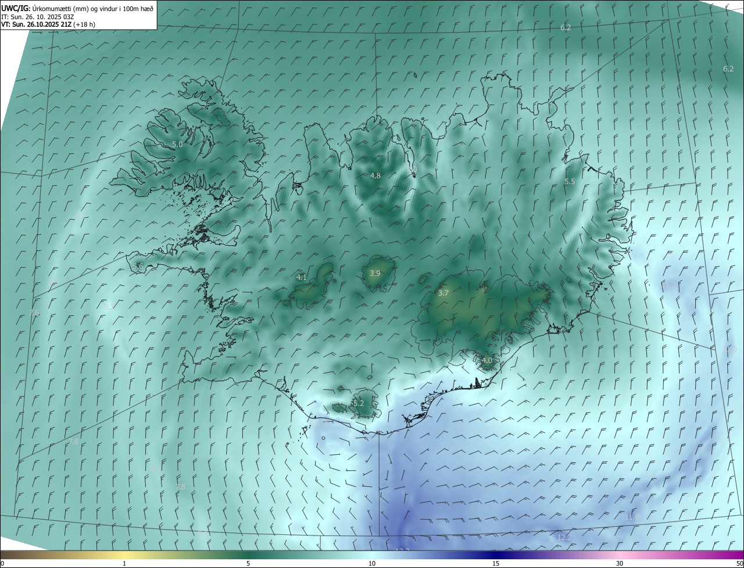Click the 4.0 value near the southeast coast
Screen dimensions: 744x568
coord(487,360)
